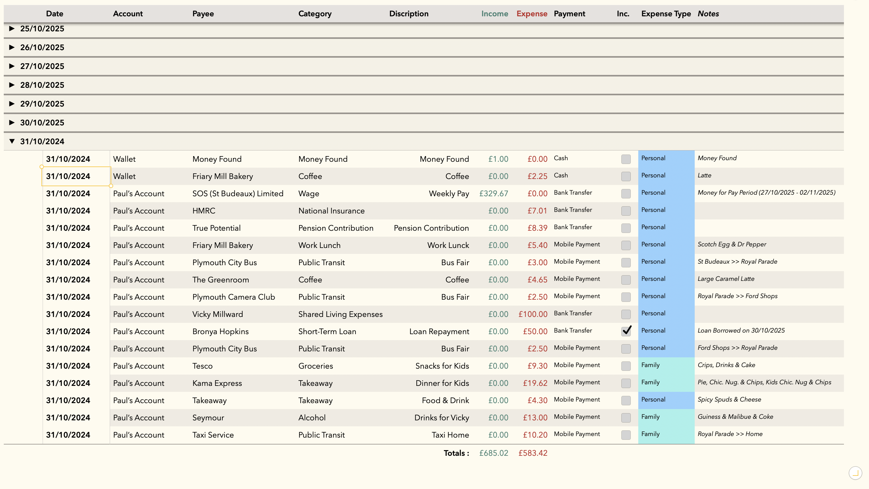
Task: Click the Kama Express payee cell
Action: [x=217, y=383]
